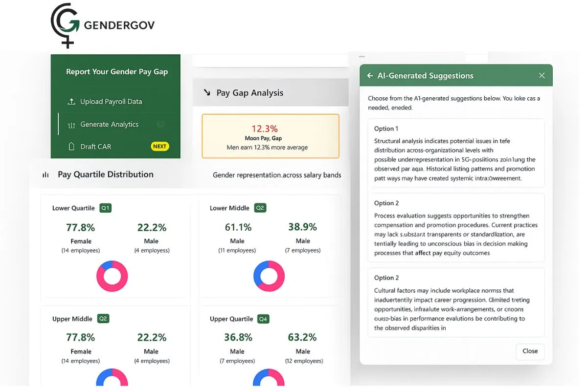Click the 36.8% value
Image resolution: width=587 pixels, height=391 pixels.
click(238, 338)
